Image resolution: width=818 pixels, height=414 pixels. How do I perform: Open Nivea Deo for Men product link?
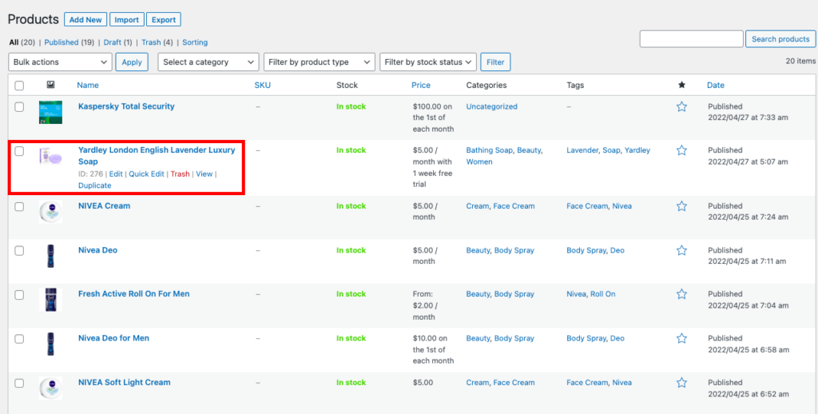[x=113, y=338]
